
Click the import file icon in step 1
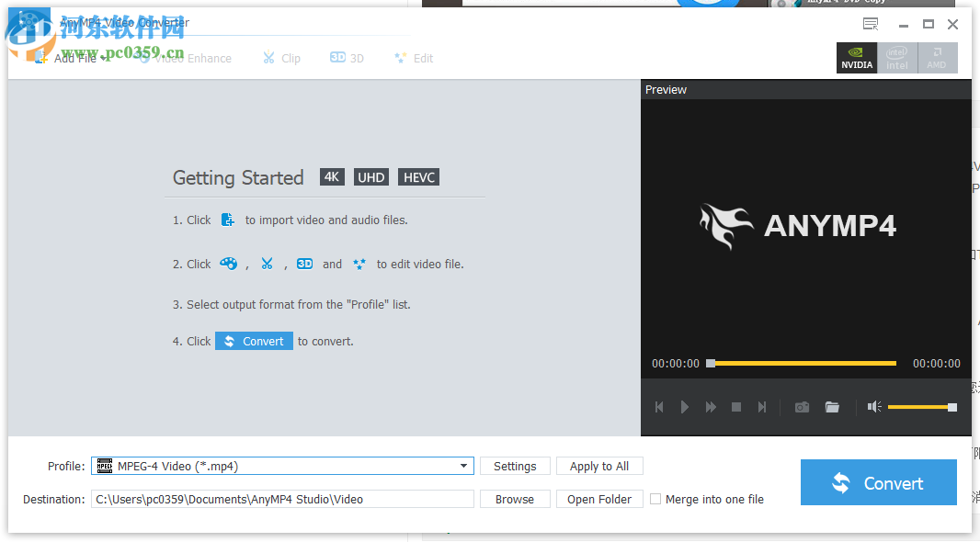click(x=228, y=220)
